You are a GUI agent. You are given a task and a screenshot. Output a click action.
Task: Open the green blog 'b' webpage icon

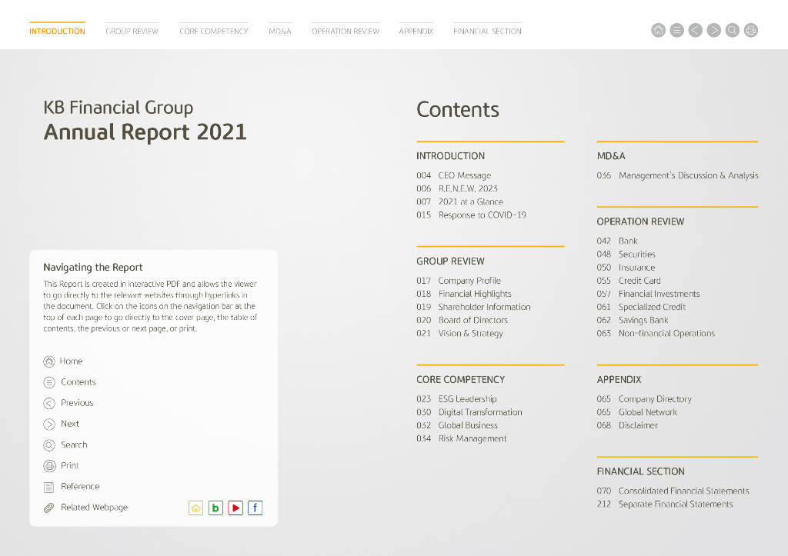point(215,508)
